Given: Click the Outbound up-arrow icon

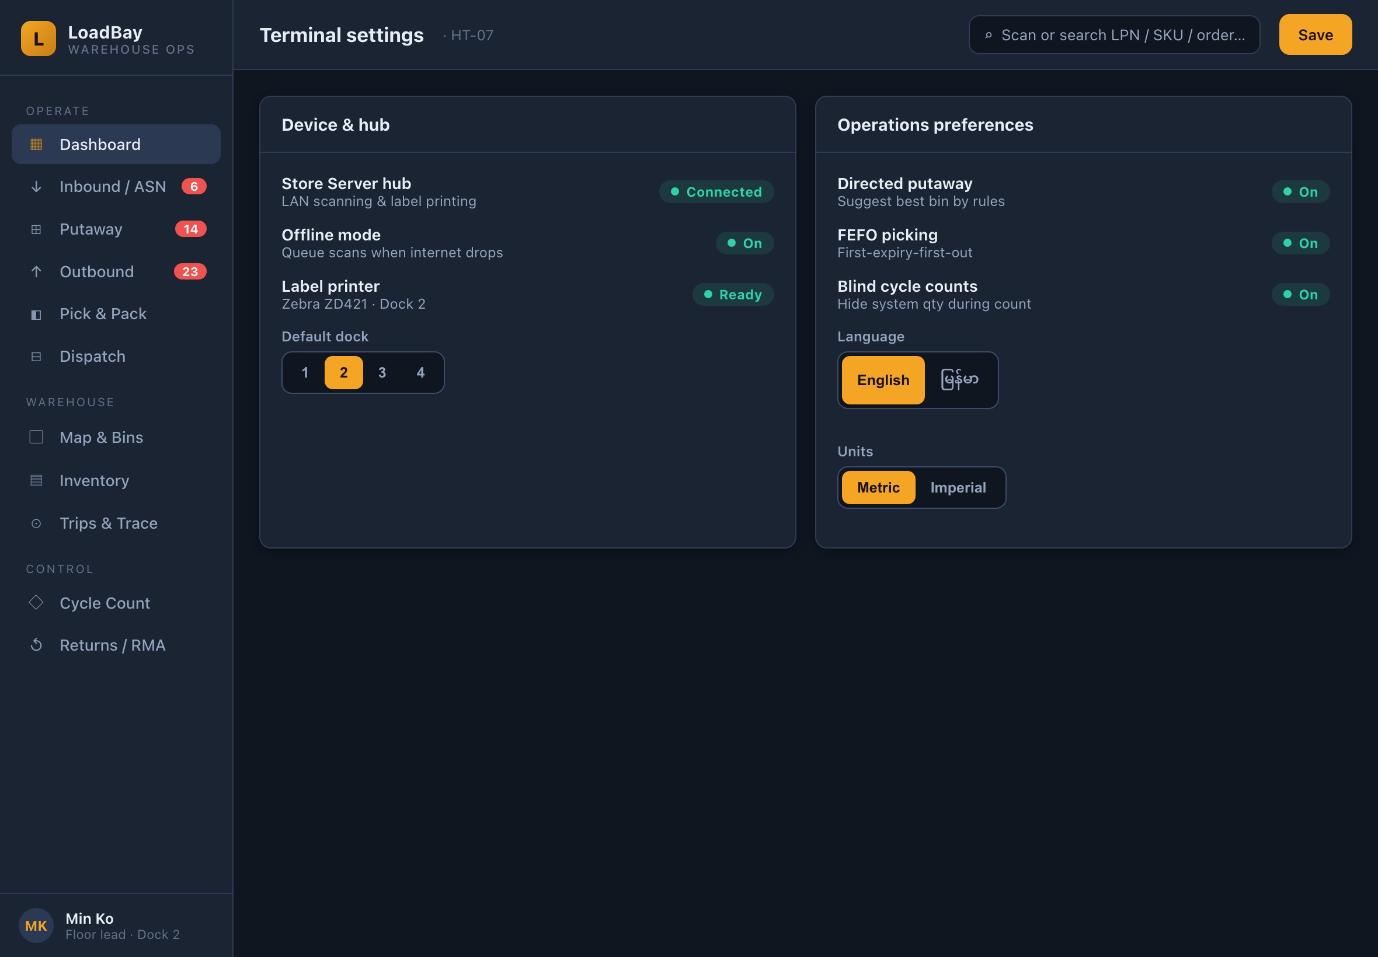Looking at the screenshot, I should (x=36, y=271).
